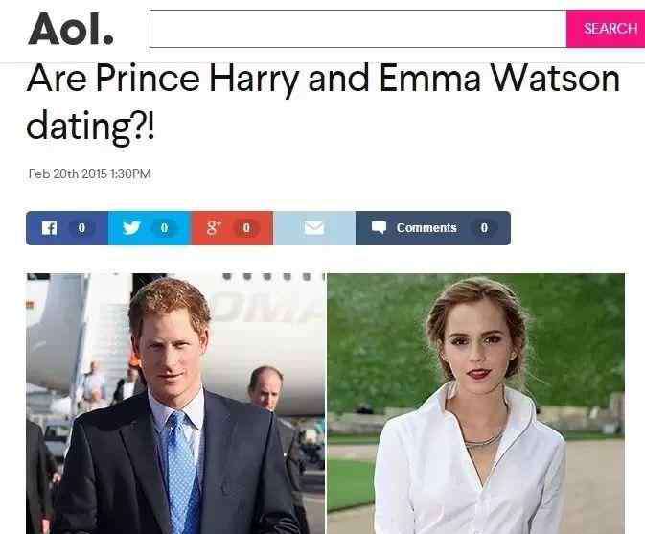Click the Google+ share count badge
Image resolution: width=645 pixels, height=534 pixels.
pos(246,228)
